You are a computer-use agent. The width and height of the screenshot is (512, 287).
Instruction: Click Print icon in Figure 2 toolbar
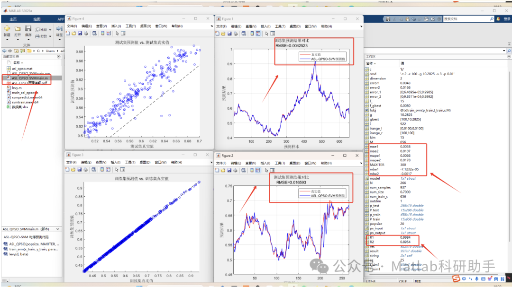236,170
